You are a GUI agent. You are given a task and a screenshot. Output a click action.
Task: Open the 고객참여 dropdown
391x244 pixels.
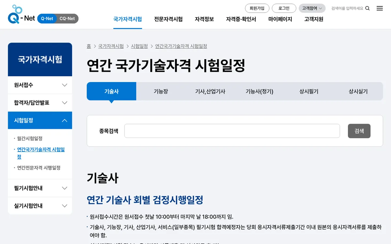coord(312,8)
